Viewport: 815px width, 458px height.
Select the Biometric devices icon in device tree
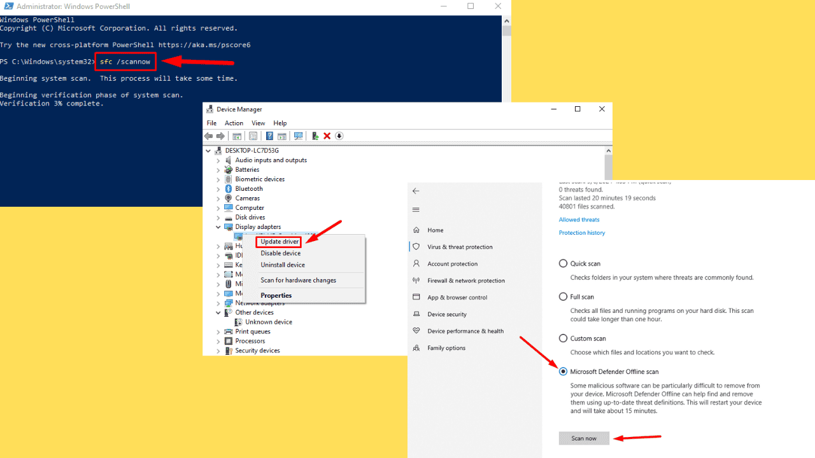tap(229, 179)
